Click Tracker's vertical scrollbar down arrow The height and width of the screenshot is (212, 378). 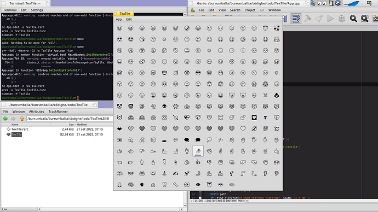[185, 206]
